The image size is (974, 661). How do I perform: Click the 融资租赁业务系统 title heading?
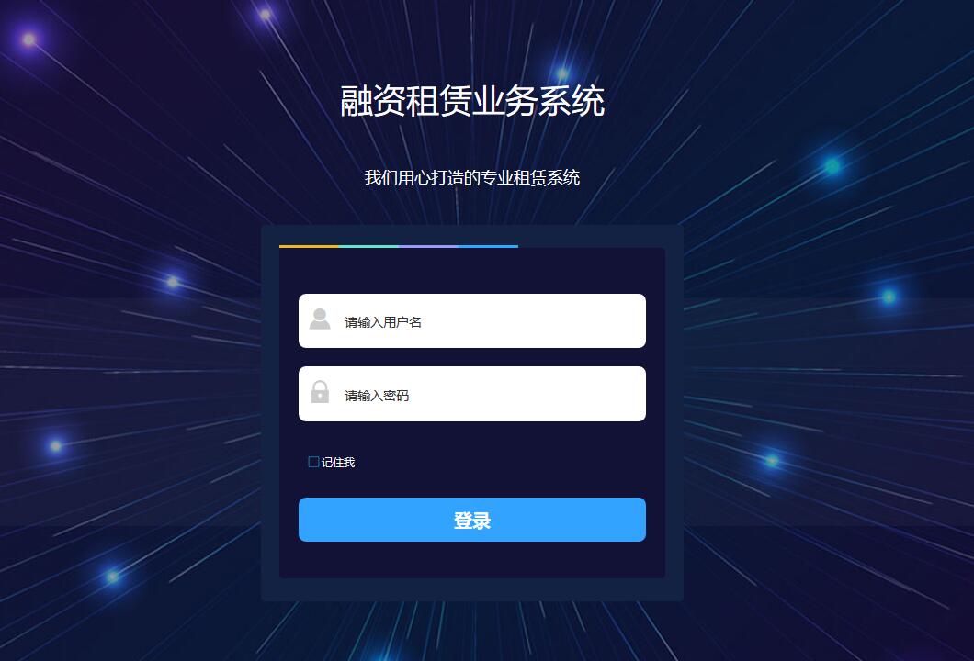472,101
